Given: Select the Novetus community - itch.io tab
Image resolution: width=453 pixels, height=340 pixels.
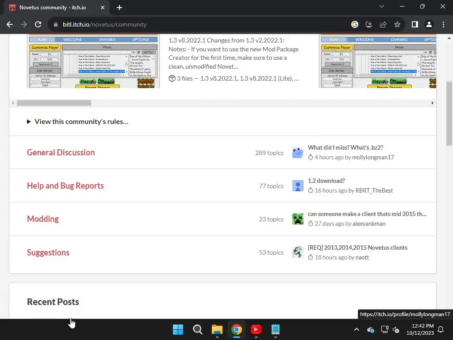Looking at the screenshot, I should (x=56, y=8).
